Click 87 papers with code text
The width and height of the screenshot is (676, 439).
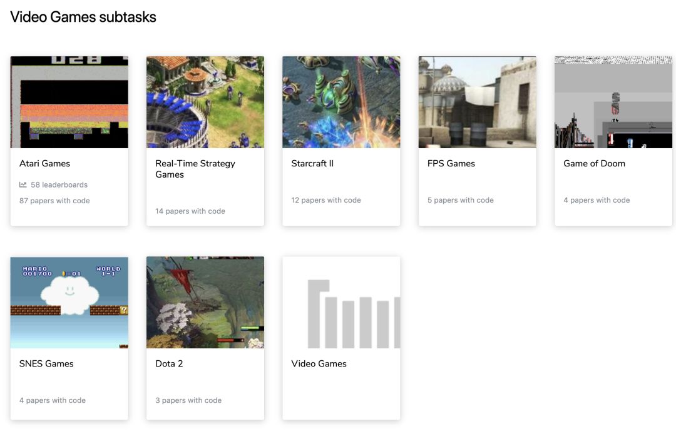pos(54,201)
